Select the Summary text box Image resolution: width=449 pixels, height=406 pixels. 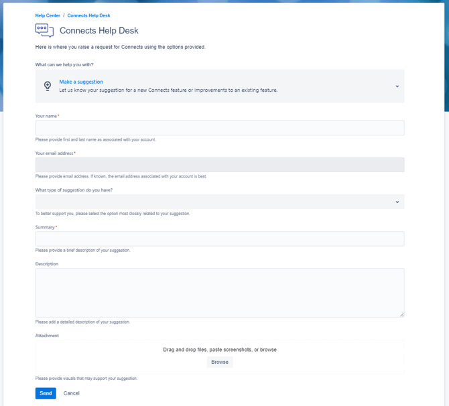220,239
